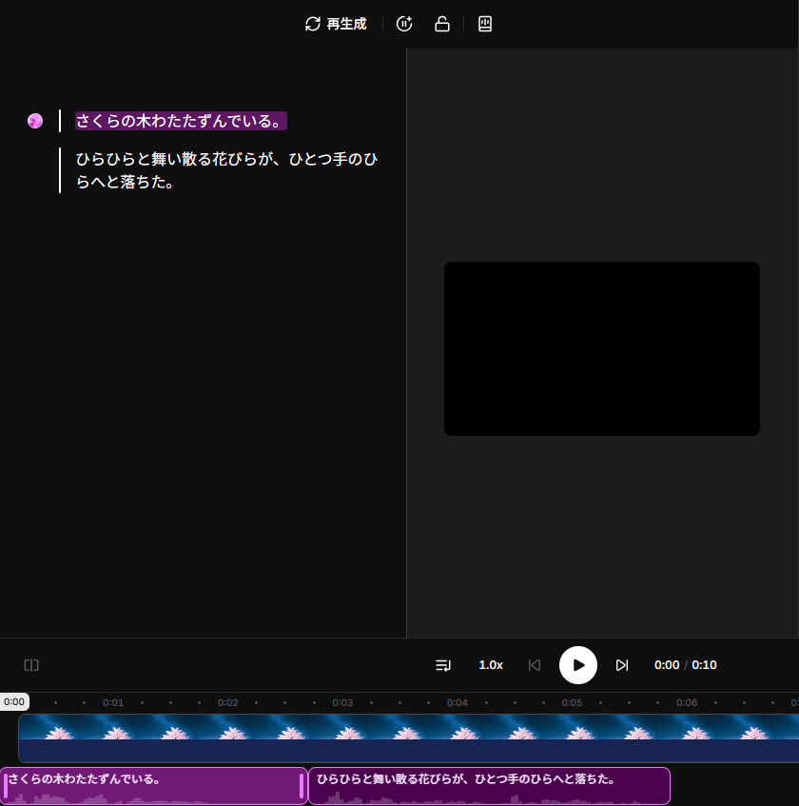Click the 再生成 regenerate button
The width and height of the screenshot is (799, 806).
(336, 24)
